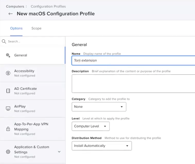Click inside the Description text area
Viewport: 195px width, 164px height.
(133, 83)
